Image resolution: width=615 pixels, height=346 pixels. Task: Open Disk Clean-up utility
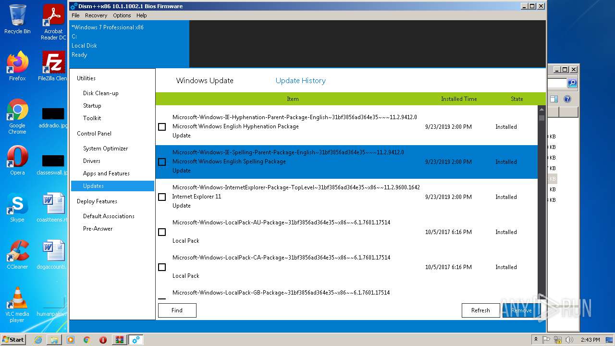point(100,93)
